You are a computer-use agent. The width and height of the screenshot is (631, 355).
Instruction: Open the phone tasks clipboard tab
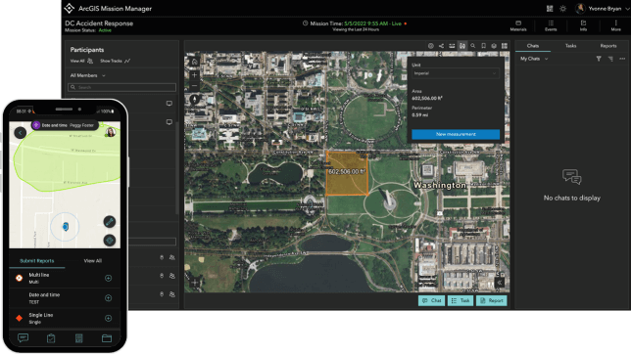(51, 338)
